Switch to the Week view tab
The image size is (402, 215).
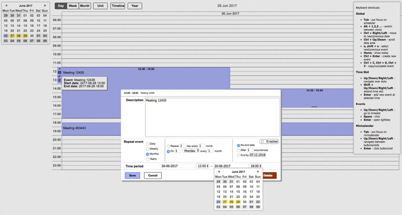(73, 6)
